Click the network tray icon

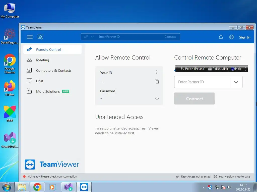pos(217,187)
